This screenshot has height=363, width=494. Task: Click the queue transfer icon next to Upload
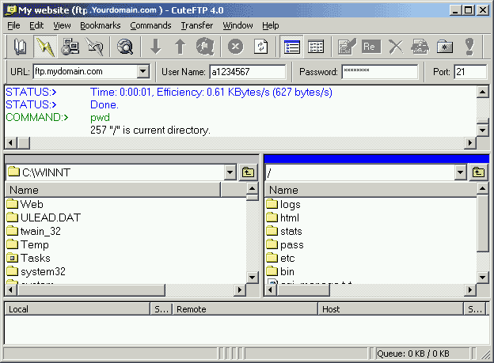tap(205, 47)
